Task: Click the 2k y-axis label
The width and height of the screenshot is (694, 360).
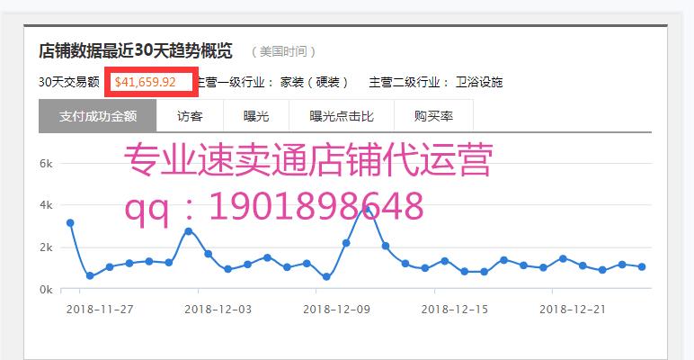Action: point(46,247)
